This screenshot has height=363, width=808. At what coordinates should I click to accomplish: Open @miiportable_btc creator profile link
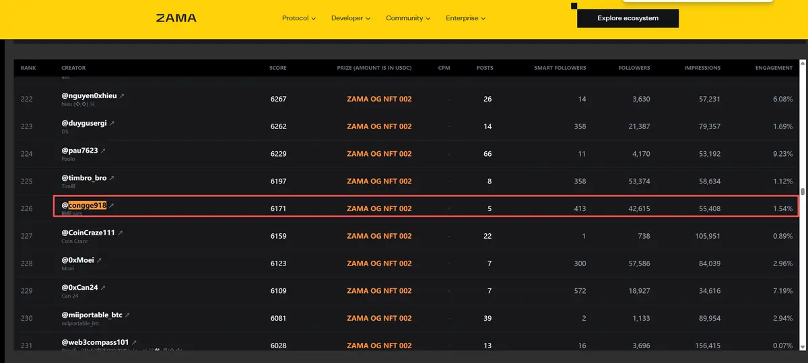pyautogui.click(x=92, y=315)
